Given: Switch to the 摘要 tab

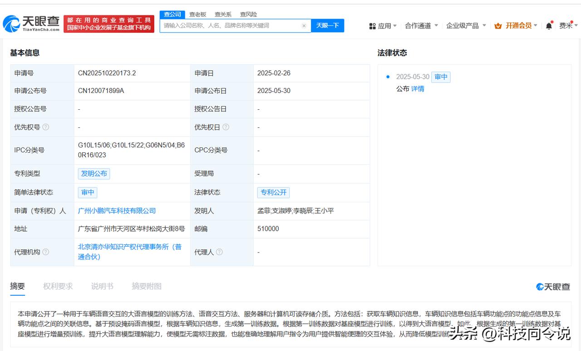Looking at the screenshot, I should pyautogui.click(x=18, y=286).
